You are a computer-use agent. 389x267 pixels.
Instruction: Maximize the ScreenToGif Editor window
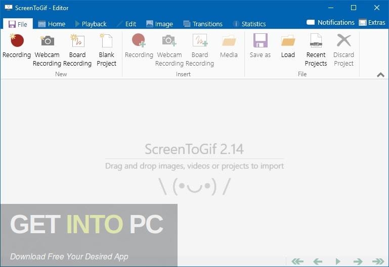(354, 8)
